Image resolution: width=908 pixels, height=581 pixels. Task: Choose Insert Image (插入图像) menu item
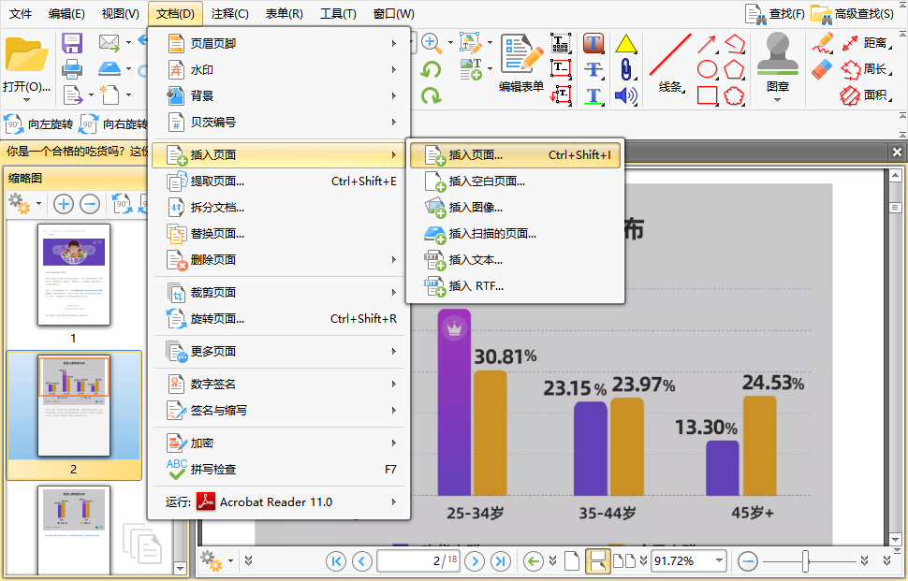pos(516,207)
